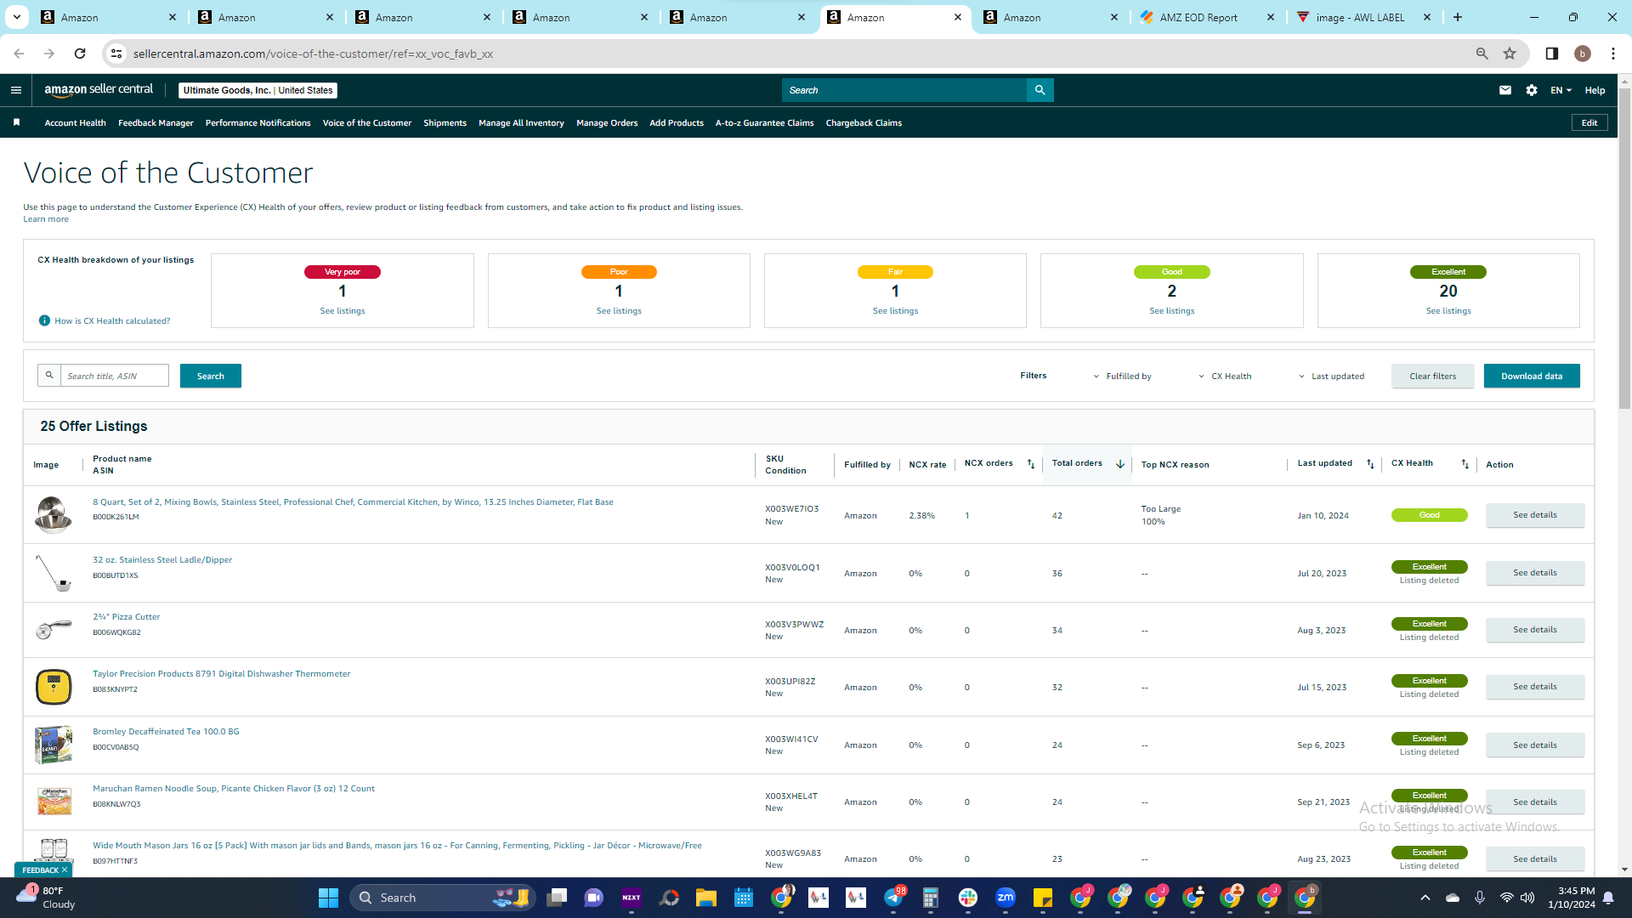Open the Pizza Cutter product link

pyautogui.click(x=126, y=617)
